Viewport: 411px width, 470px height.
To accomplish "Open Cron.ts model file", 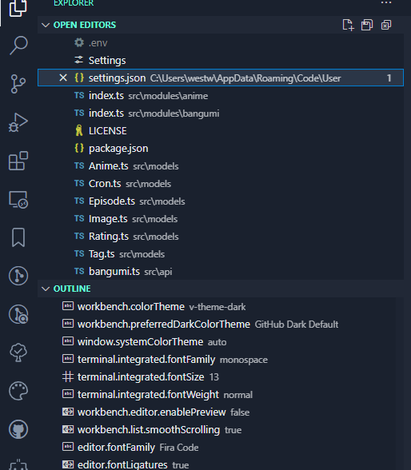I will [221, 184].
